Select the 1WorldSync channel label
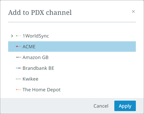Image resolution: width=144 pixels, height=114 pixels. (36, 36)
